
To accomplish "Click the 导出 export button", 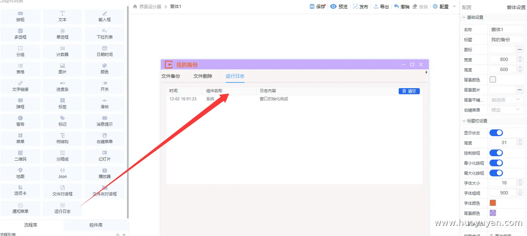I will (381, 6).
